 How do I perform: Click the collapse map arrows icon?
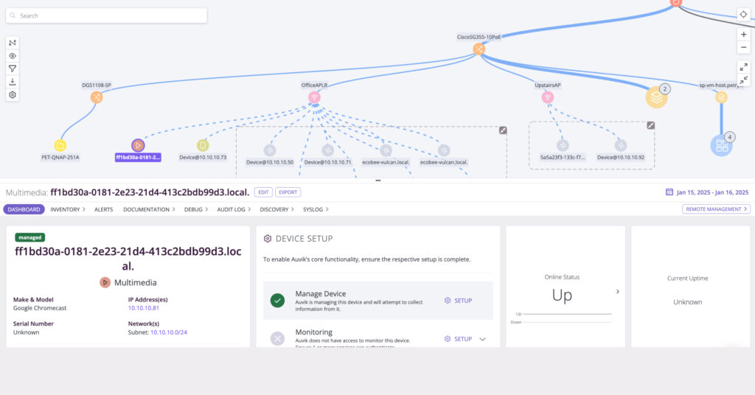coord(743,80)
